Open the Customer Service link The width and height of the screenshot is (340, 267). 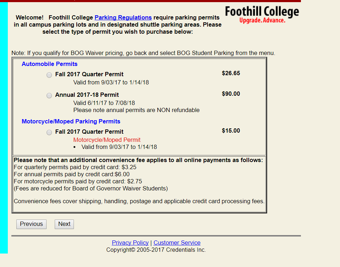pyautogui.click(x=177, y=243)
